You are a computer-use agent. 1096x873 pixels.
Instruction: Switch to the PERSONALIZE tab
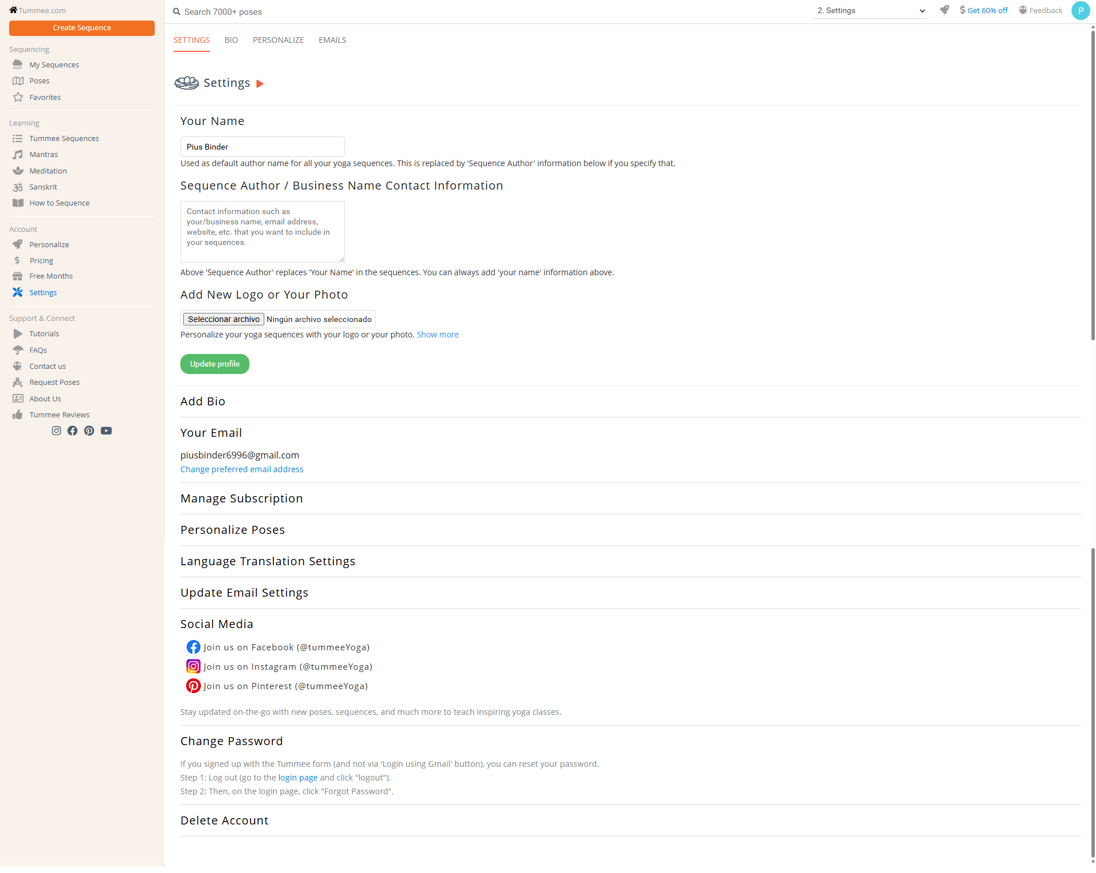[278, 40]
